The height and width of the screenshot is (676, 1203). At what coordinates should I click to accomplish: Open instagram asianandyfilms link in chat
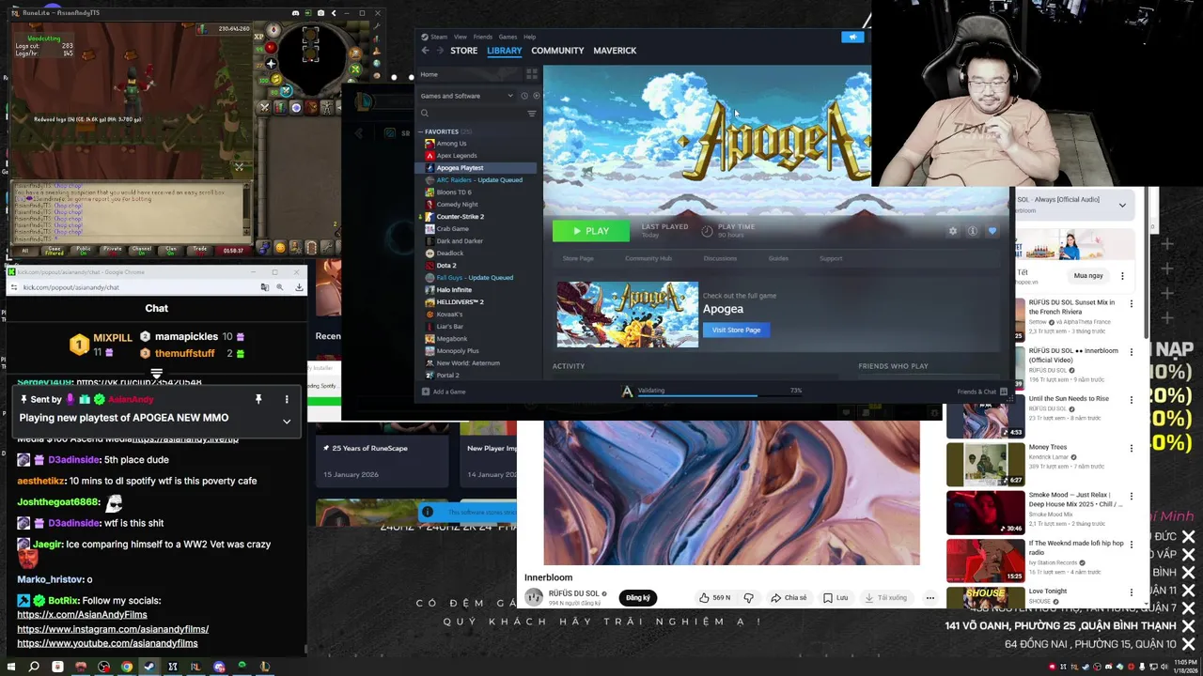point(113,629)
